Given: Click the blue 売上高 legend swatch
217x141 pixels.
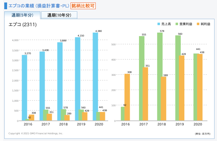Looking at the screenshot, I should (158, 24).
